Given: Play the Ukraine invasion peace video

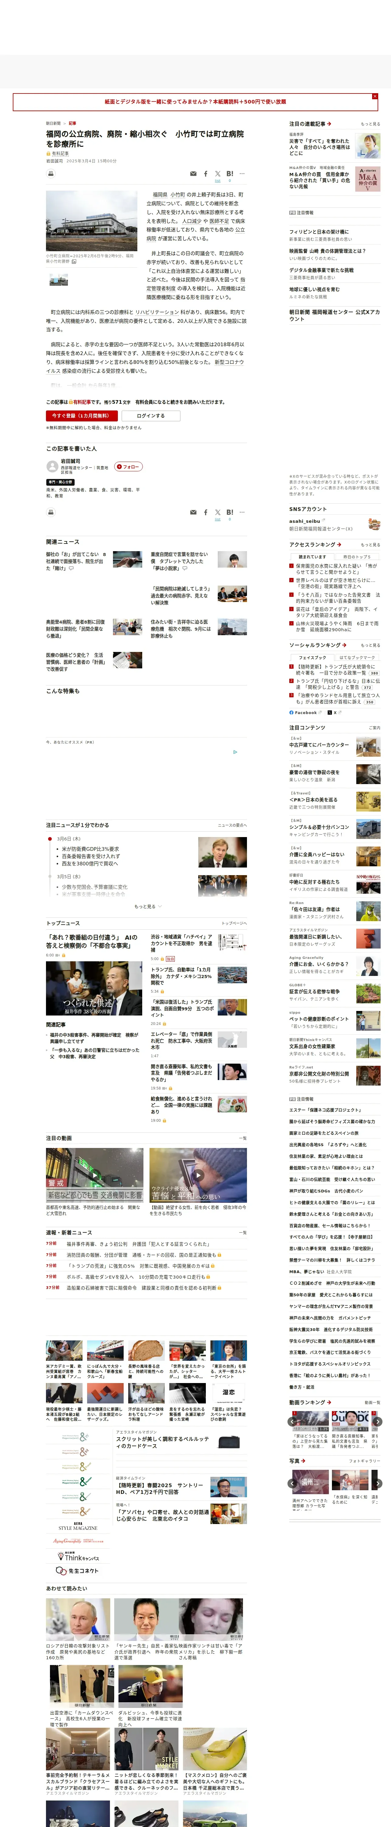Looking at the screenshot, I should click(198, 1175).
